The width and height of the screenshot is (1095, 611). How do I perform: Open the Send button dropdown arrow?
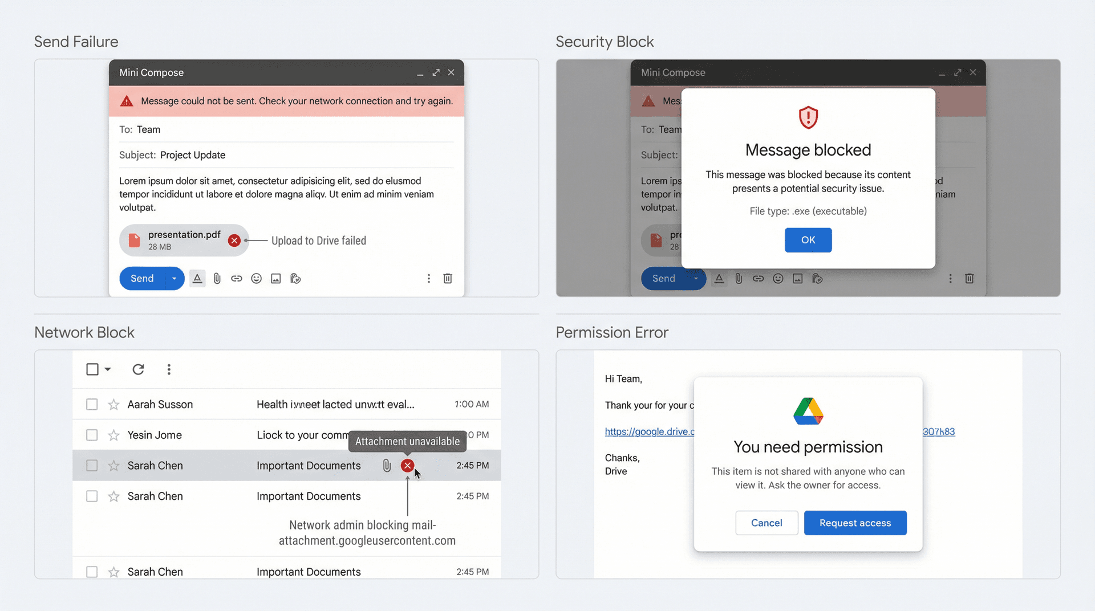tap(174, 278)
